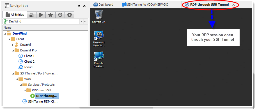
Task: Open the Recent history tab icon
Action: pyautogui.click(x=60, y=15)
